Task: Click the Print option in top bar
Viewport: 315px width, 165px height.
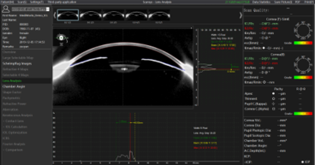Action: pyautogui.click(x=309, y=2)
